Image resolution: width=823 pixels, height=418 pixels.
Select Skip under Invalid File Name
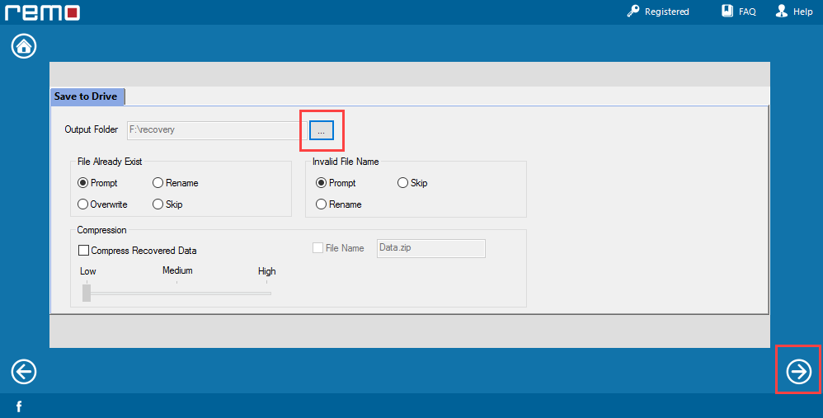click(412, 183)
